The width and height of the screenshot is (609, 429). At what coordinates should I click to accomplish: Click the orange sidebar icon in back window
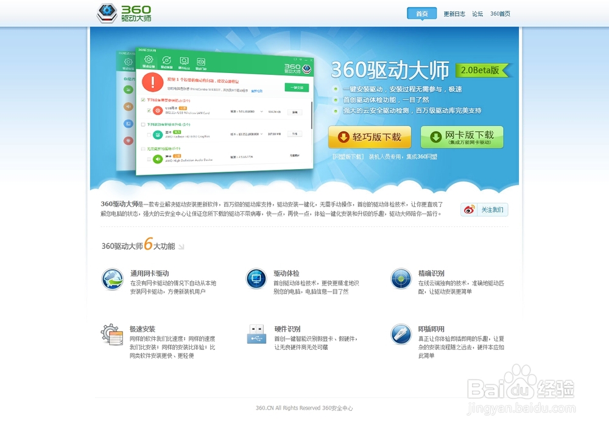(128, 106)
